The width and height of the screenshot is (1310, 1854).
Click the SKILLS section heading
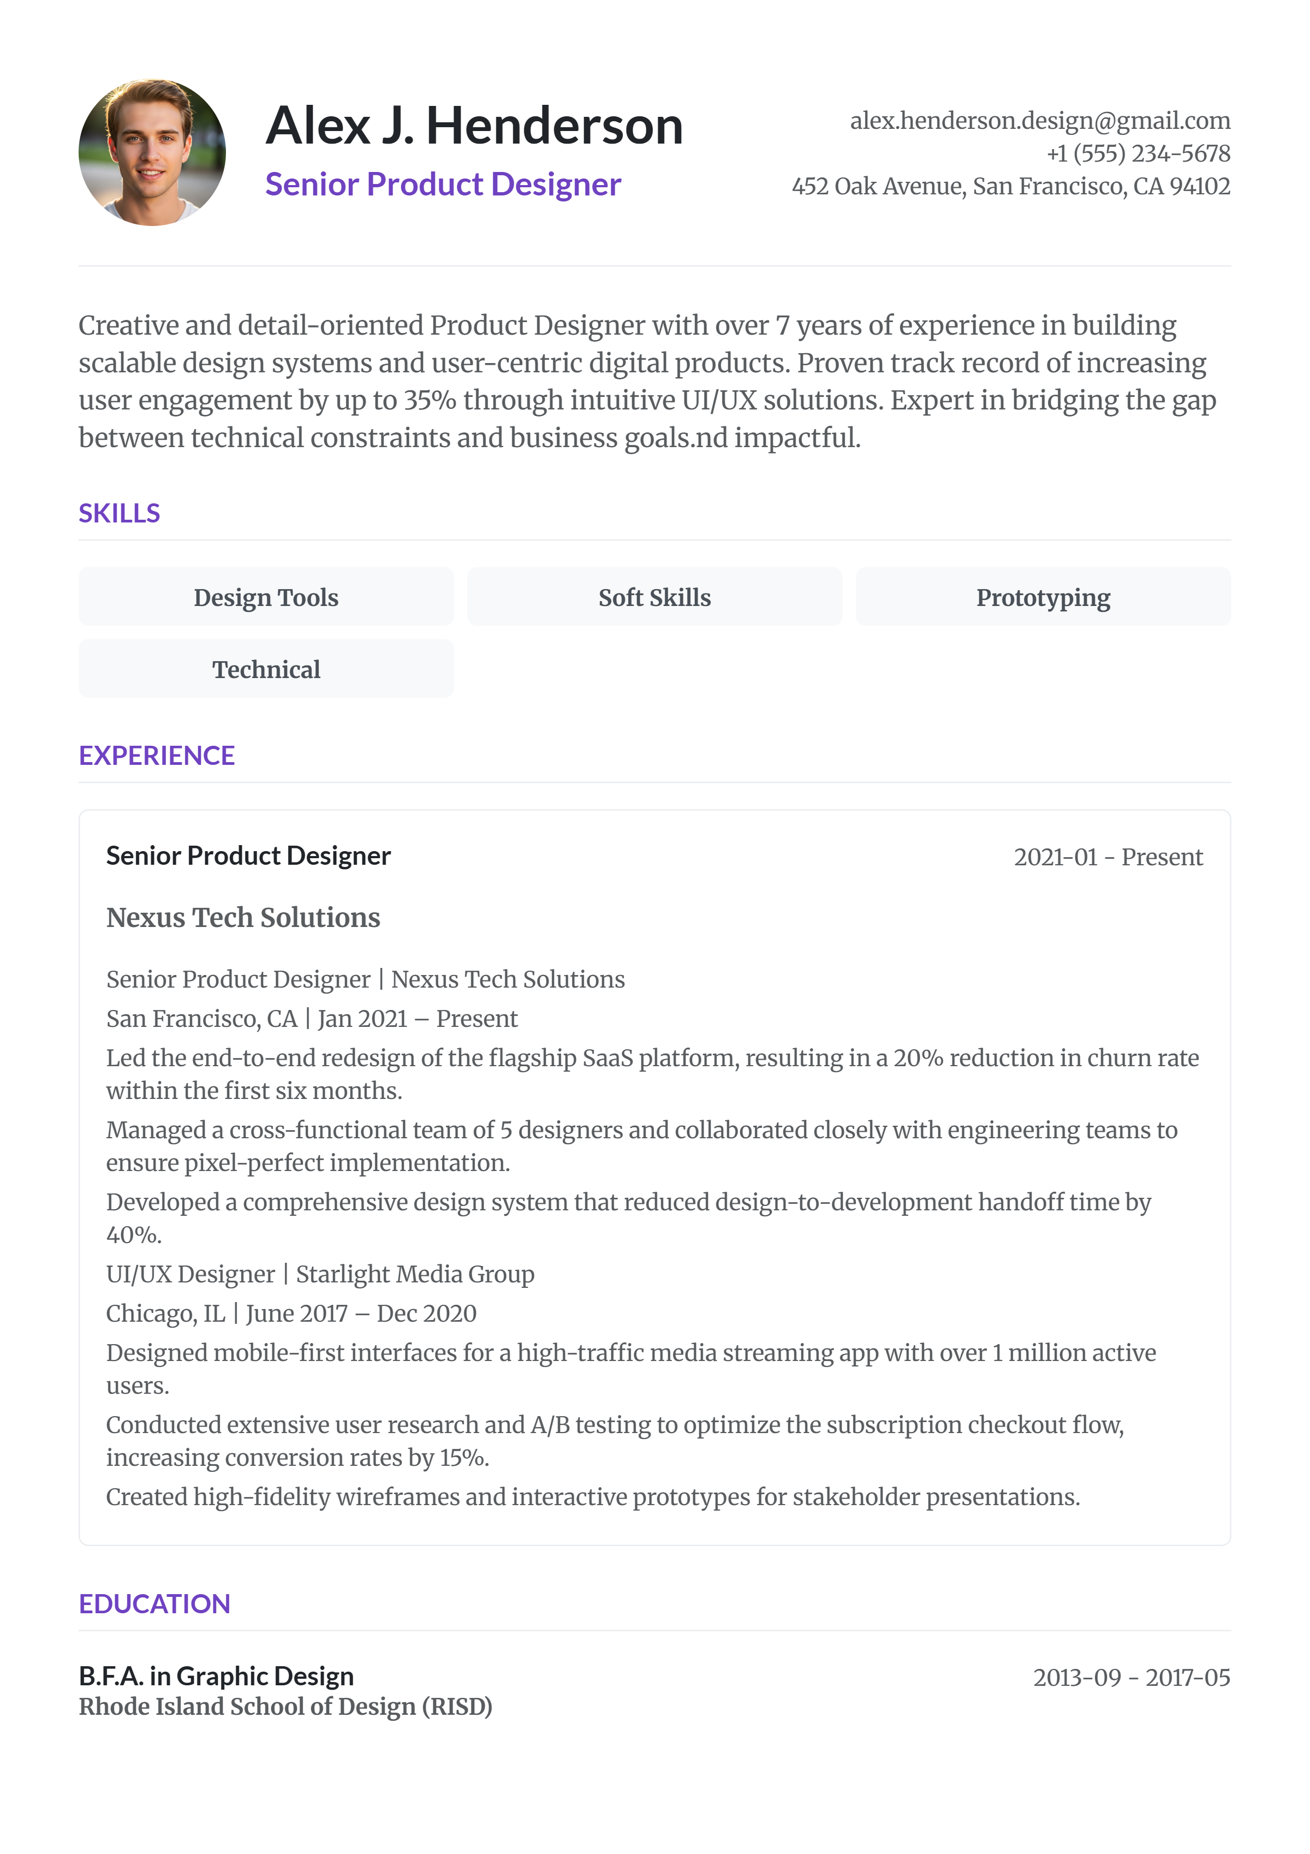tap(120, 514)
